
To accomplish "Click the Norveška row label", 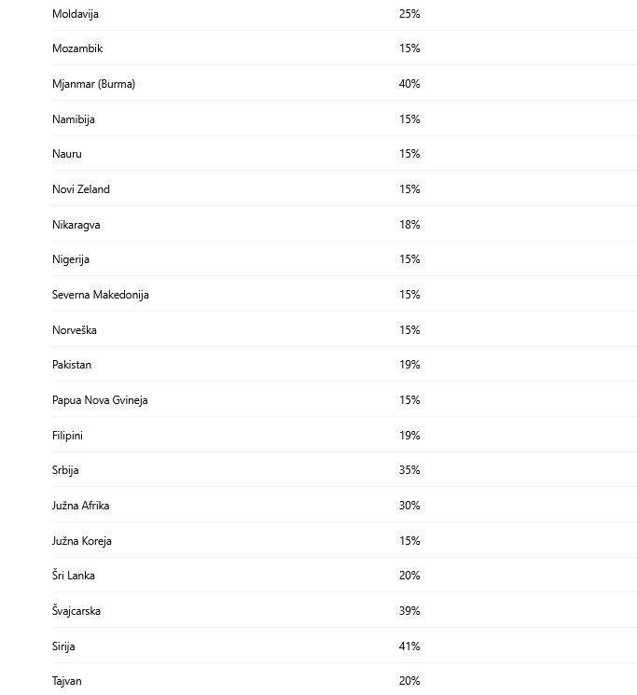I will click(75, 330).
